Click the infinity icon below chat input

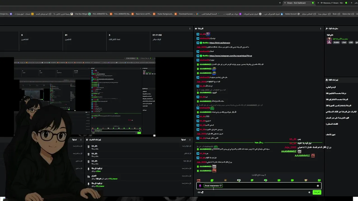tap(199, 192)
